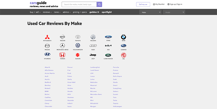The height and width of the screenshot is (109, 217).
Task: Select the Chevrolet link
Action: click(x=48, y=106)
